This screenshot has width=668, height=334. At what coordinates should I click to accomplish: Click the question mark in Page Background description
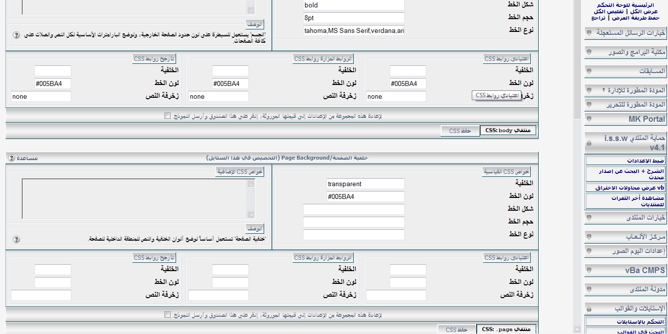[x=16, y=239]
